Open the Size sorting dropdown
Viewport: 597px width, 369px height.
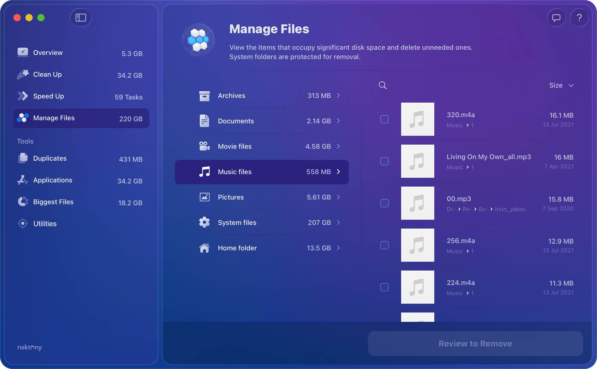tap(562, 85)
